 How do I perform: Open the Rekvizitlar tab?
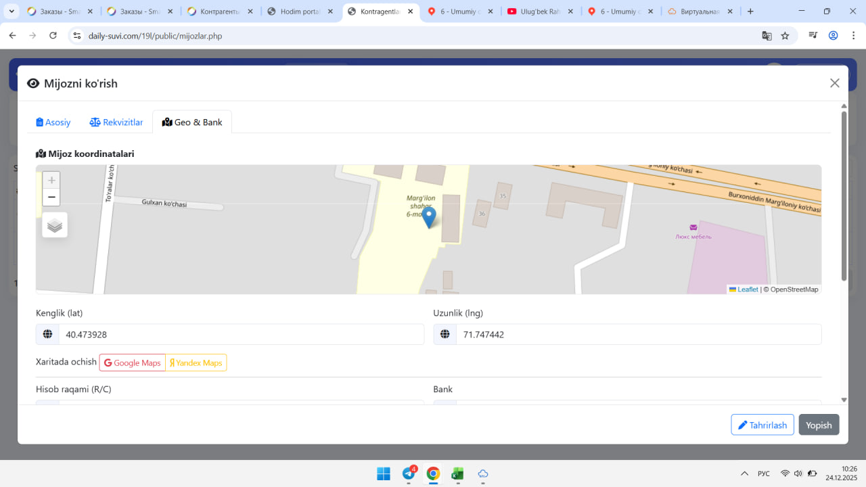point(116,122)
